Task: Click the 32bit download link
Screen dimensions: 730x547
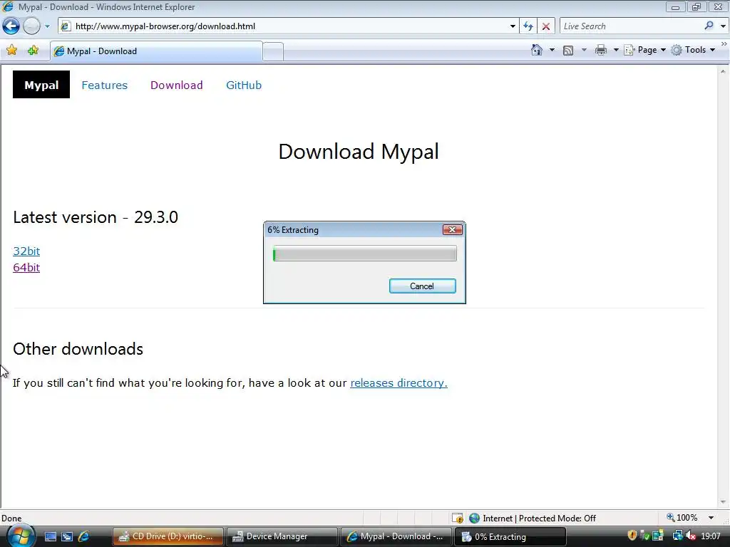Action: [26, 251]
